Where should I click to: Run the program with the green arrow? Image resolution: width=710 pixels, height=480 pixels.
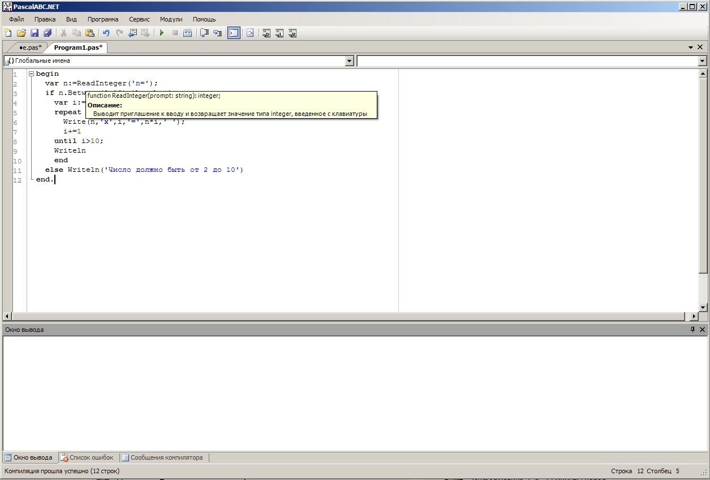pos(162,33)
